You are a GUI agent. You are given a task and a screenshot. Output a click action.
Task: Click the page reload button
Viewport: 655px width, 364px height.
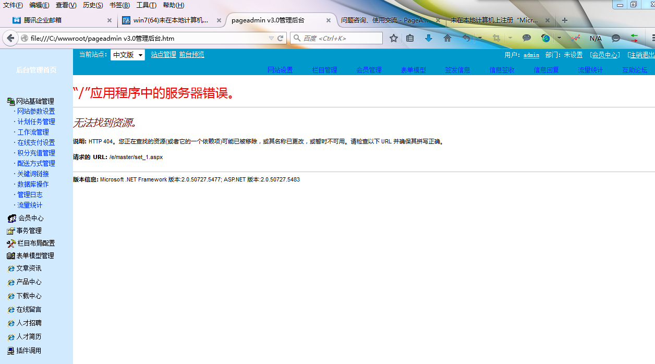point(281,38)
